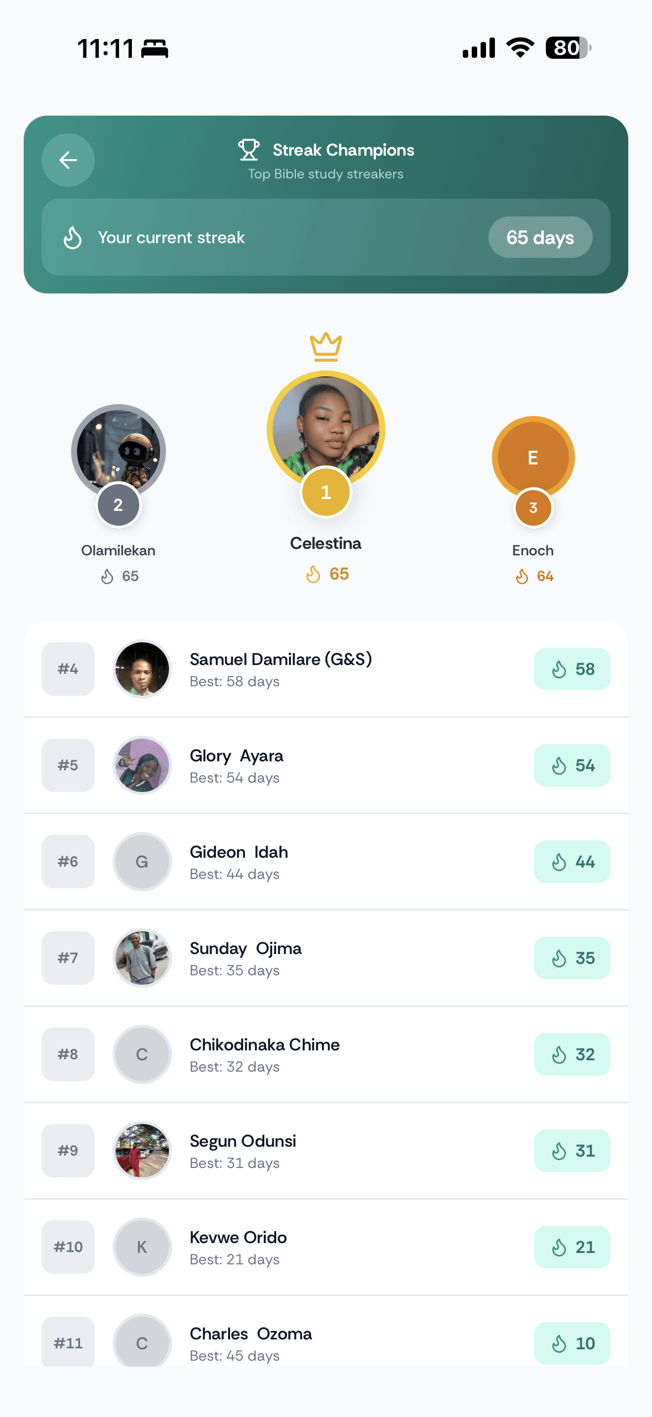The image size is (652, 1417).
Task: Tap the flame icon next to current streak
Action: [x=73, y=238]
